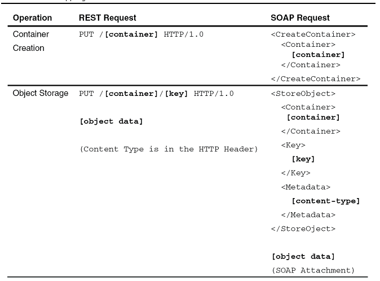Click the bold [key] placeholder in SOAP column
Viewport: 380px width, 281px height.
click(x=303, y=159)
